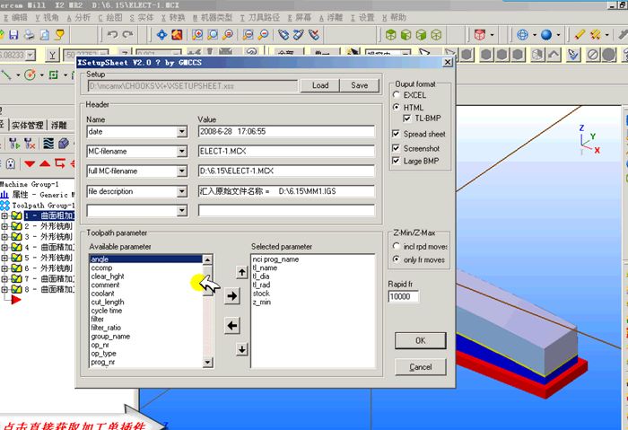Remove parameter with left arrow button
The height and width of the screenshot is (430, 628).
232,325
